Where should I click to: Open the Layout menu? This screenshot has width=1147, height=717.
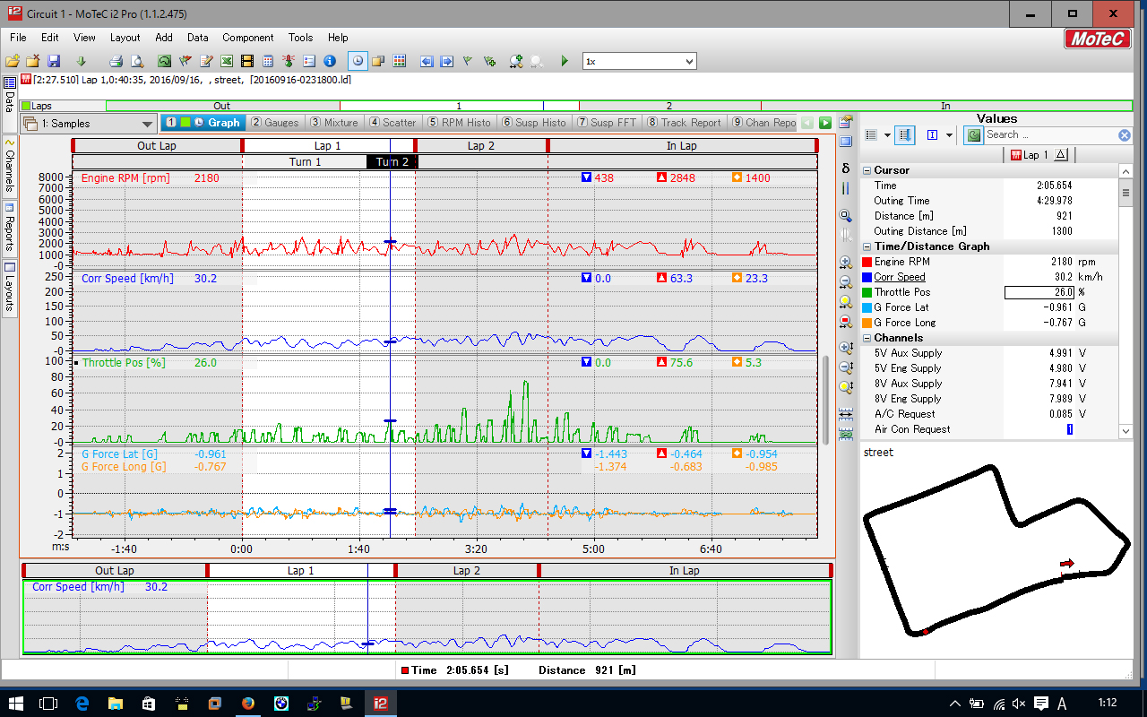click(125, 38)
